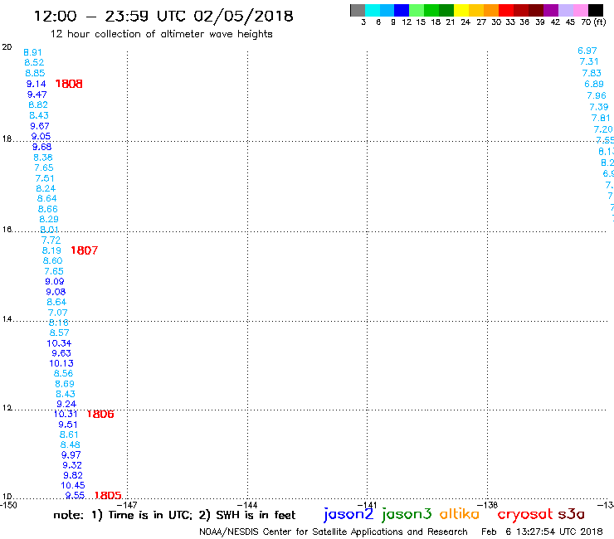Viewport: 614px width, 539px height.
Task: Click the longitude label -147
Action: point(127,505)
